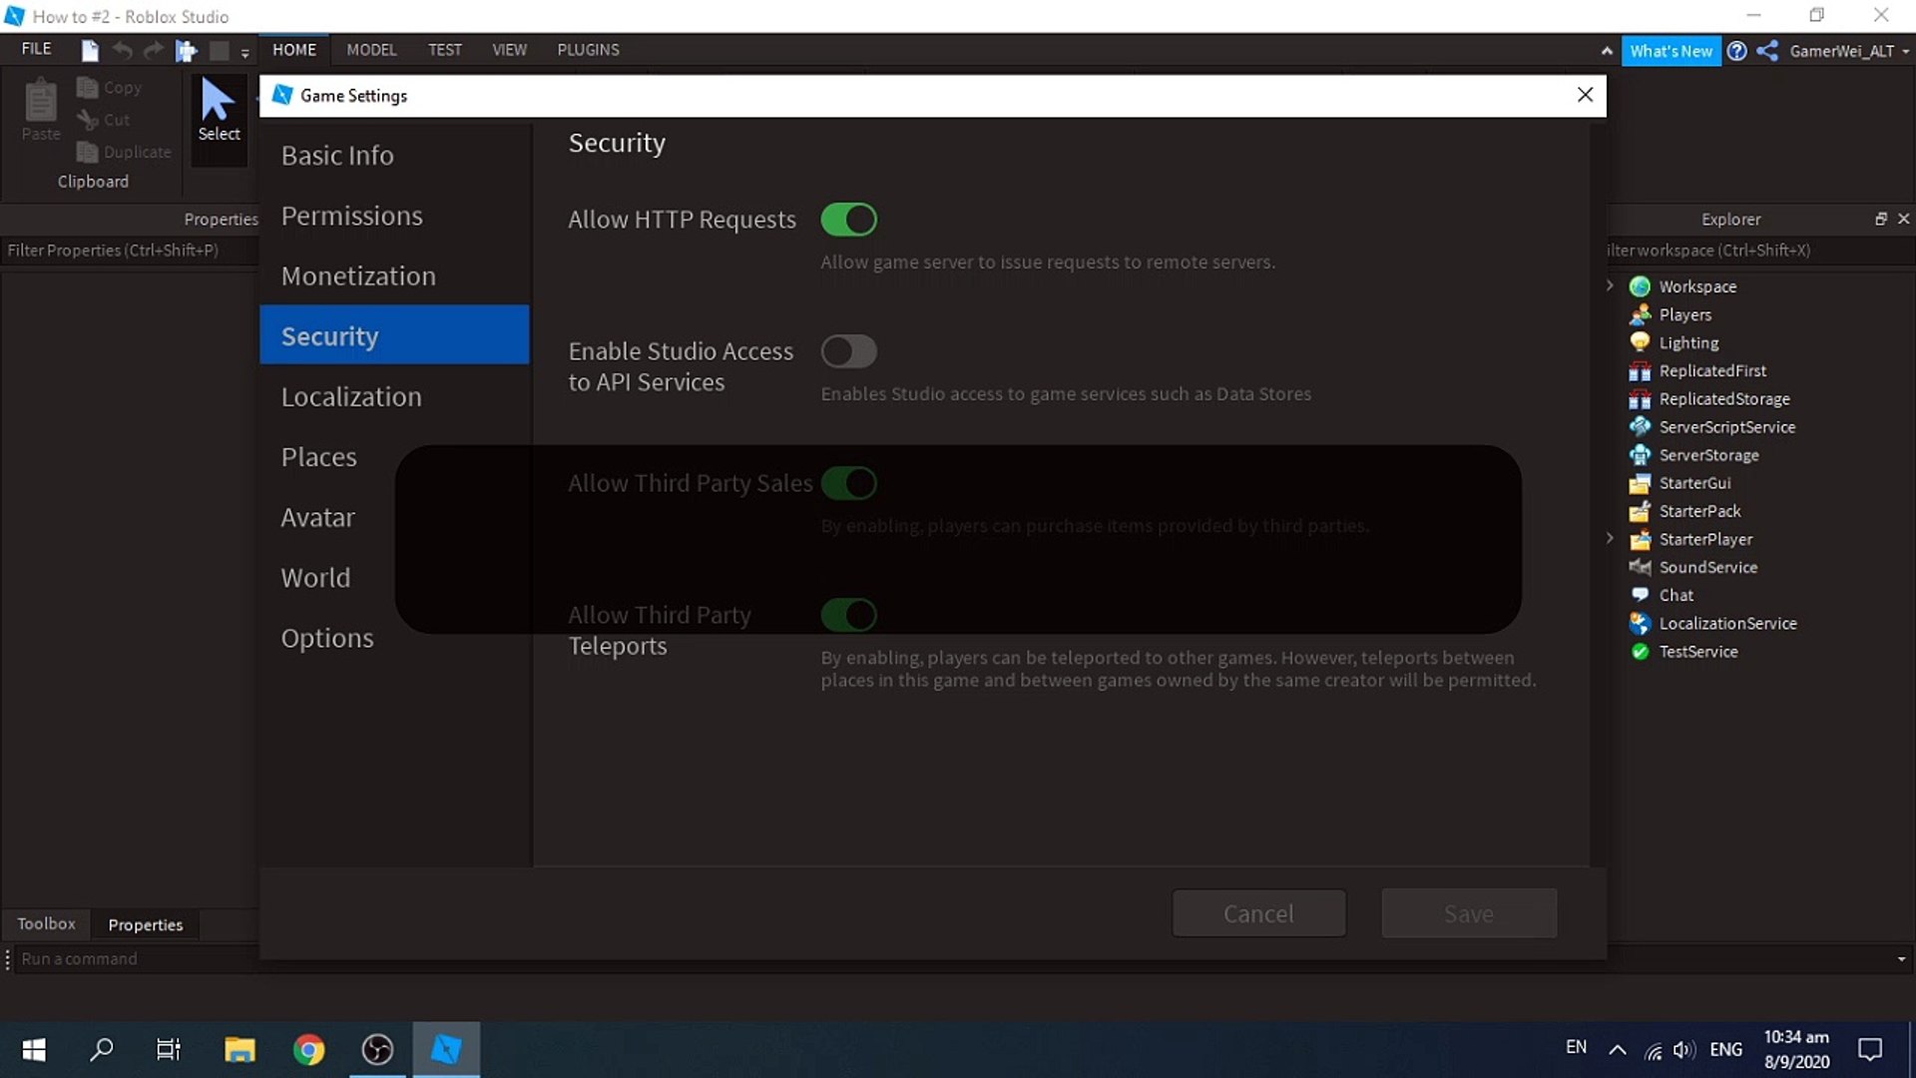Open File Explorer from the taskbar
Viewport: 1916px width, 1078px height.
[239, 1050]
